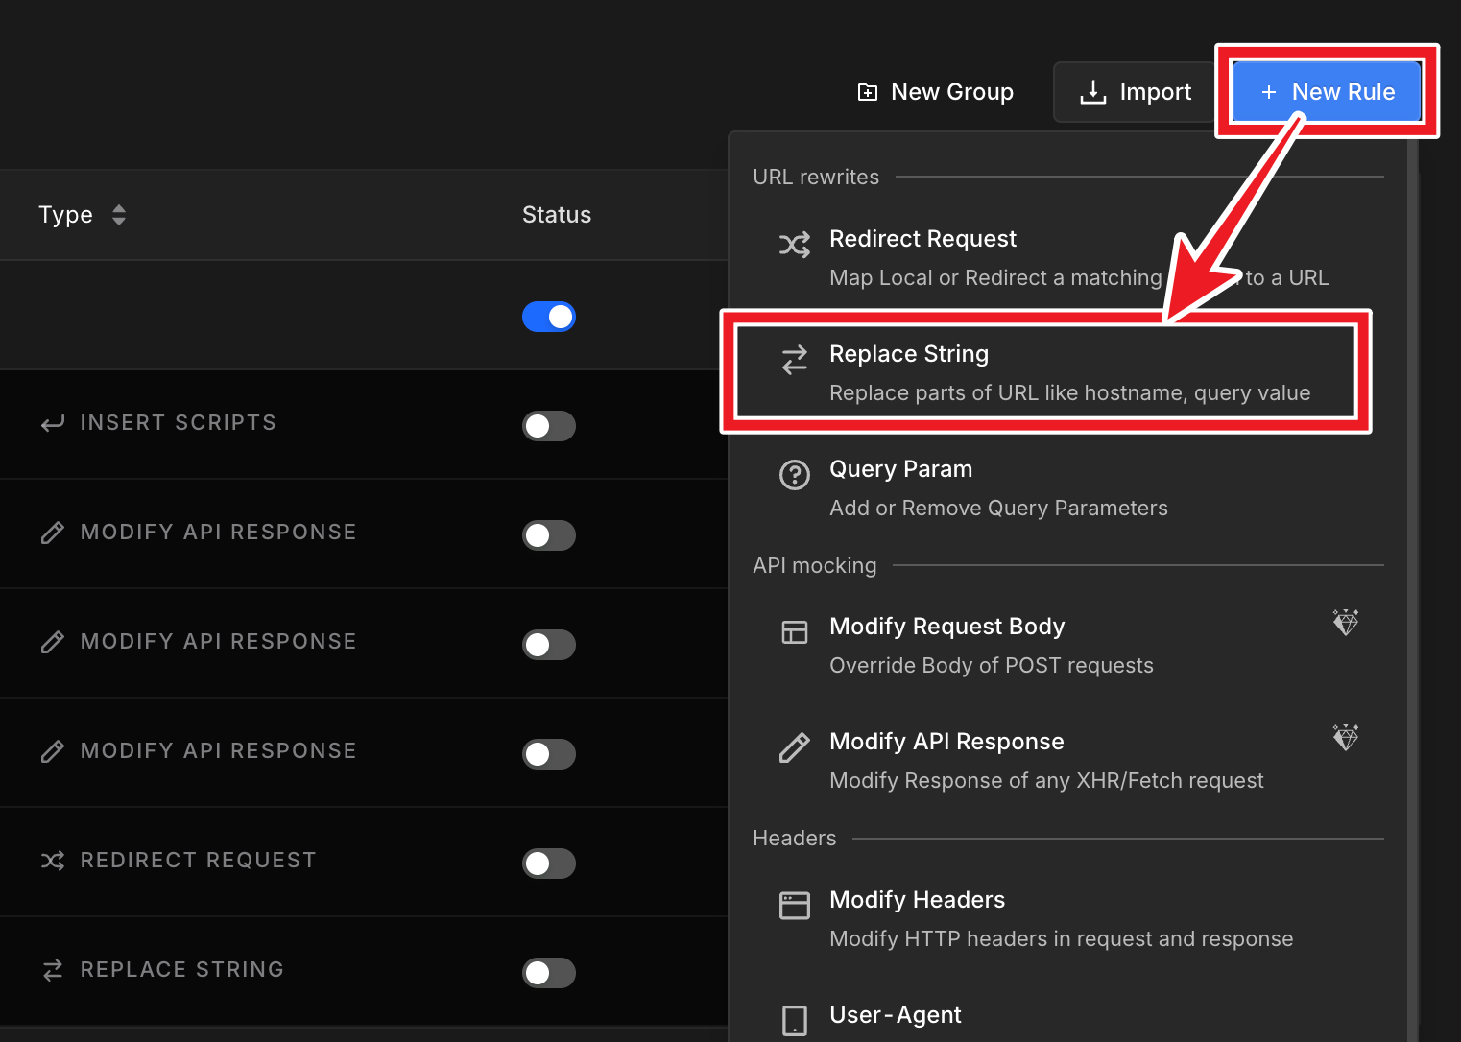The height and width of the screenshot is (1042, 1461).
Task: Click the Replace String swap arrows icon in menu
Action: click(x=794, y=360)
